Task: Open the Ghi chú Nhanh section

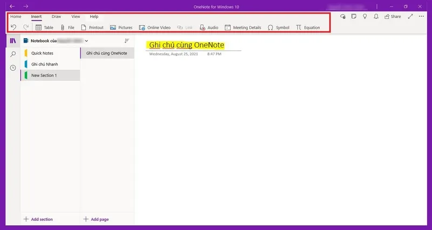Action: click(x=50, y=64)
